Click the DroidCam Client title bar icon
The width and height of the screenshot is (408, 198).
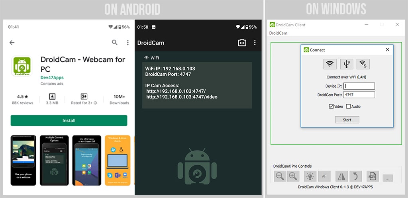tap(272, 25)
